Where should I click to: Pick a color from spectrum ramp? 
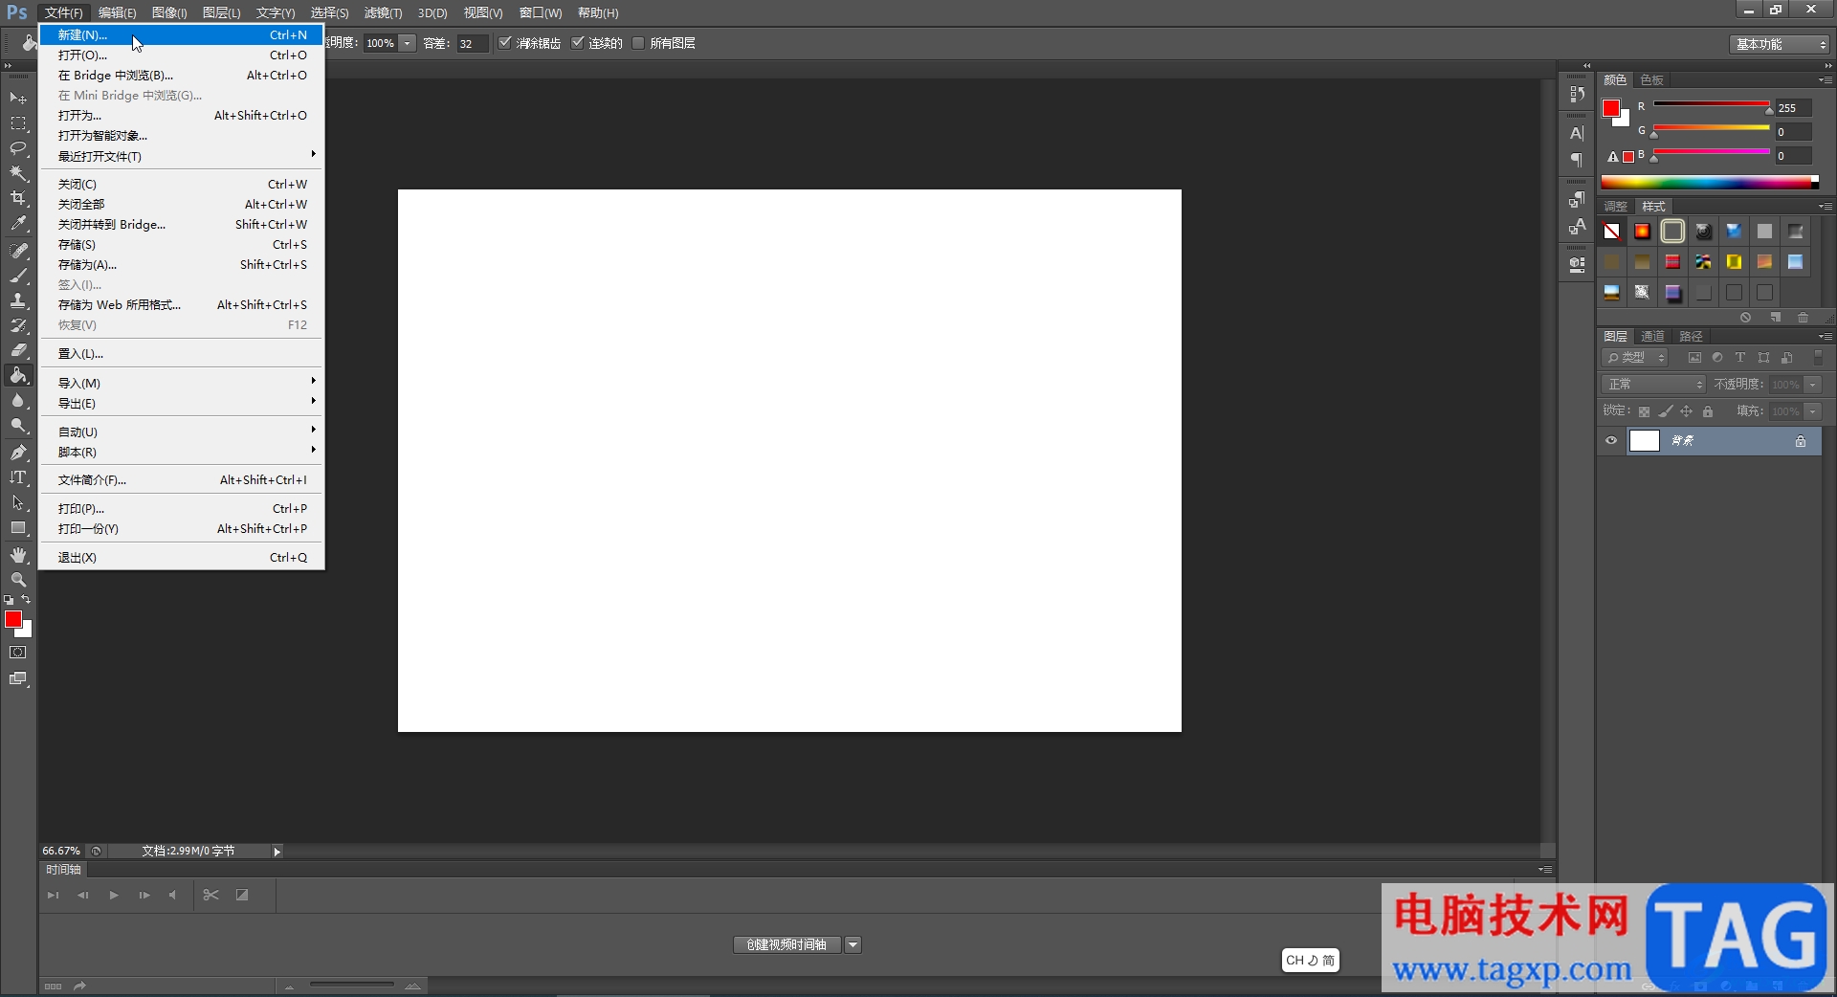[x=1710, y=182]
